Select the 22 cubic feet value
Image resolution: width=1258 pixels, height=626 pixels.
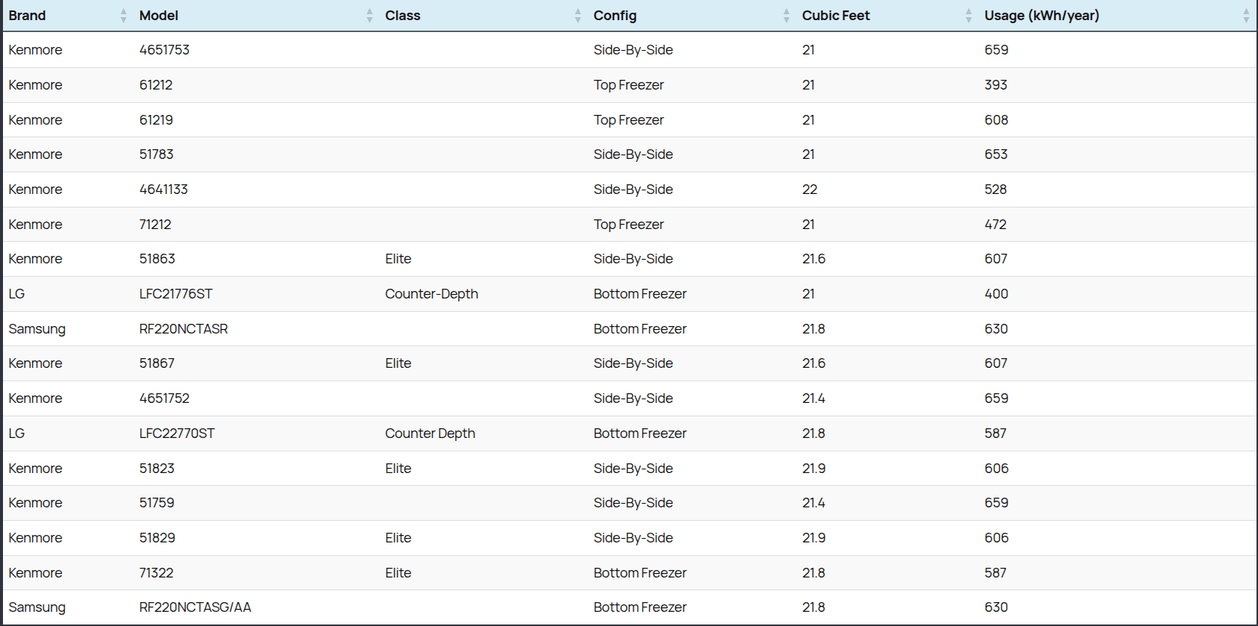coord(810,190)
